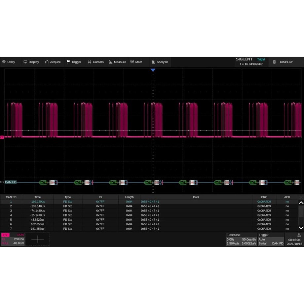Click the network status icon above clock

point(299,235)
